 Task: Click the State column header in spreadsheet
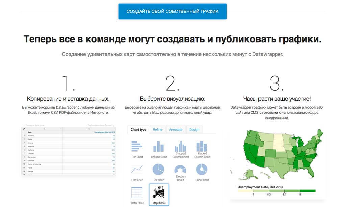click(30, 132)
